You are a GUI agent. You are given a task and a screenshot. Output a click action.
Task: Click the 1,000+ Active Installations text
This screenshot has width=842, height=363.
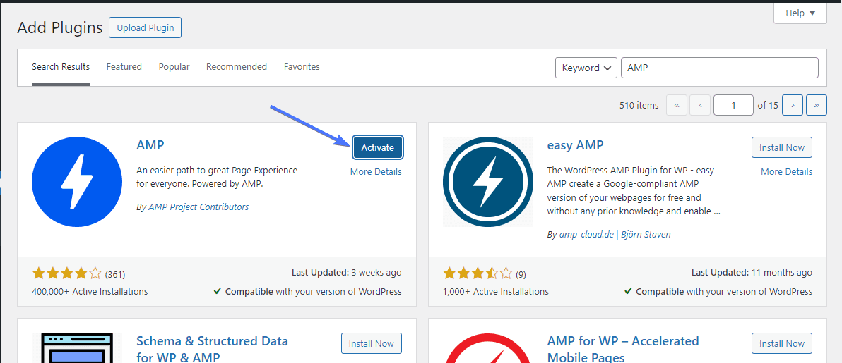click(496, 292)
